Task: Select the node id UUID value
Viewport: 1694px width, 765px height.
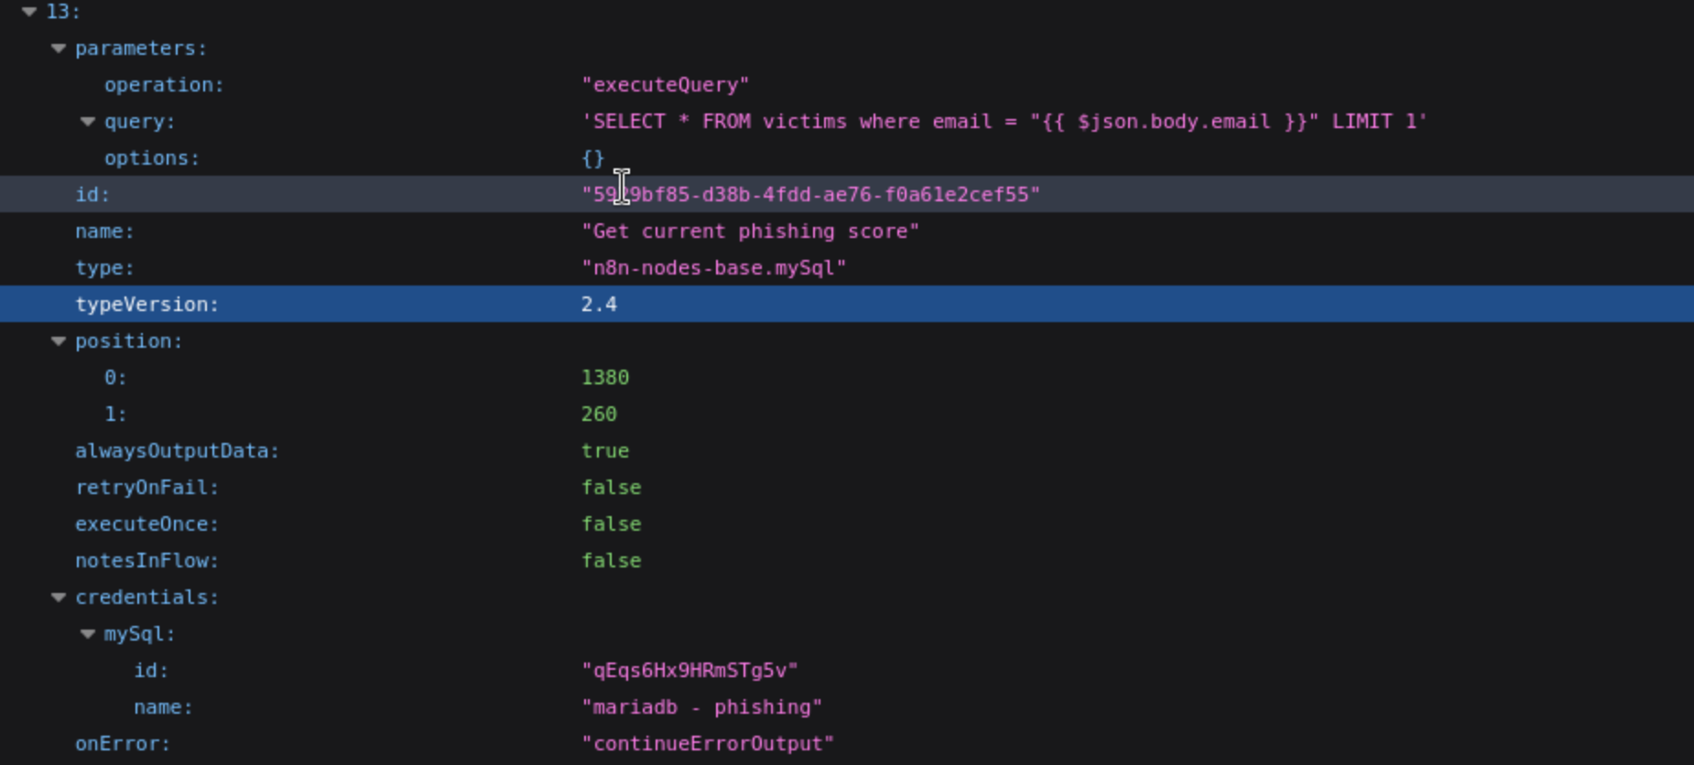Action: 810,195
